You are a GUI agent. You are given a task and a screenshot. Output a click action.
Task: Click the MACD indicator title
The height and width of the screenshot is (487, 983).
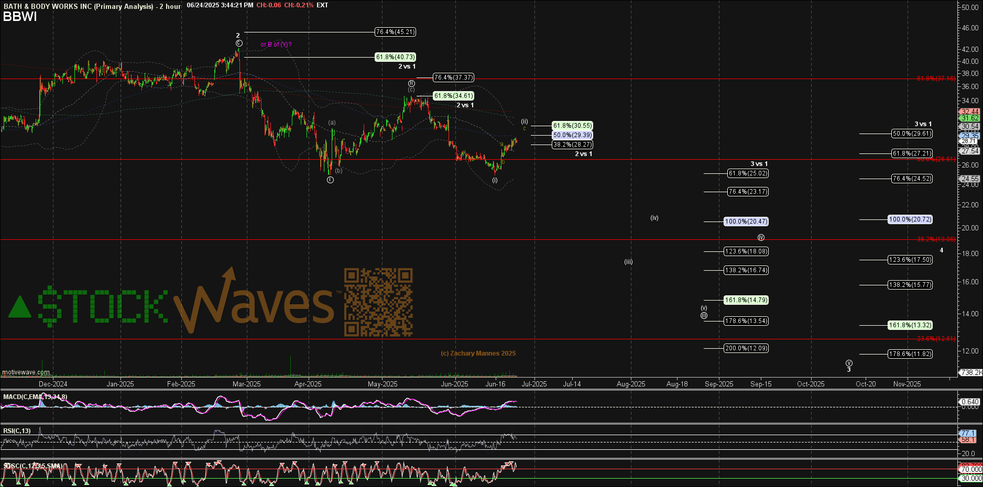point(35,397)
